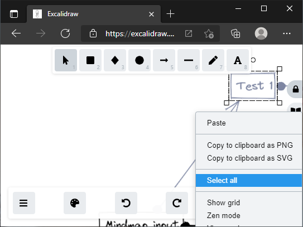Toggle Zen mode in context menu
The height and width of the screenshot is (227, 303).
[249, 215]
